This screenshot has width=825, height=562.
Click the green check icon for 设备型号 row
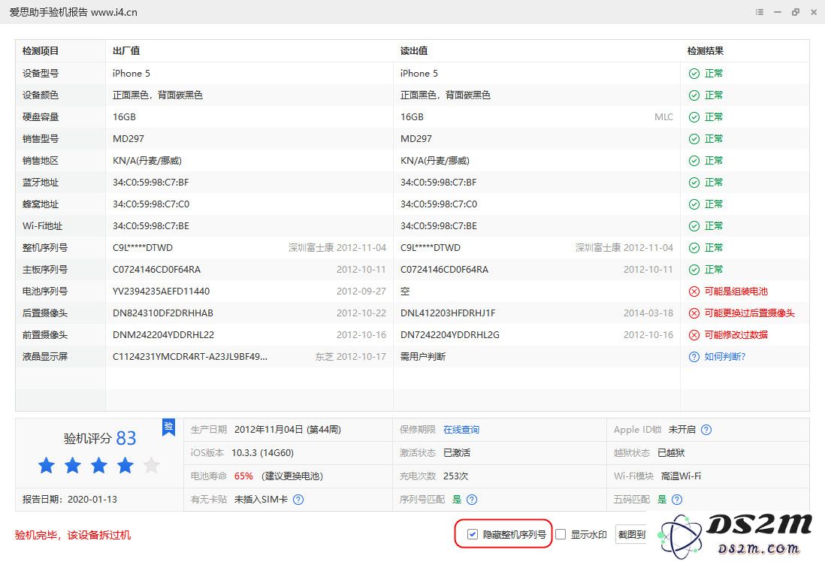click(x=694, y=74)
